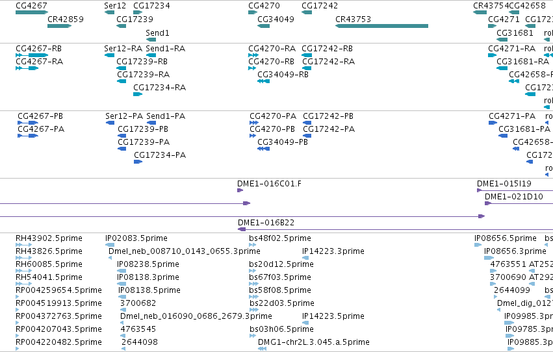The width and height of the screenshot is (553, 352).
Task: Select EST RH60085.5prime
Action: [x=23, y=271]
